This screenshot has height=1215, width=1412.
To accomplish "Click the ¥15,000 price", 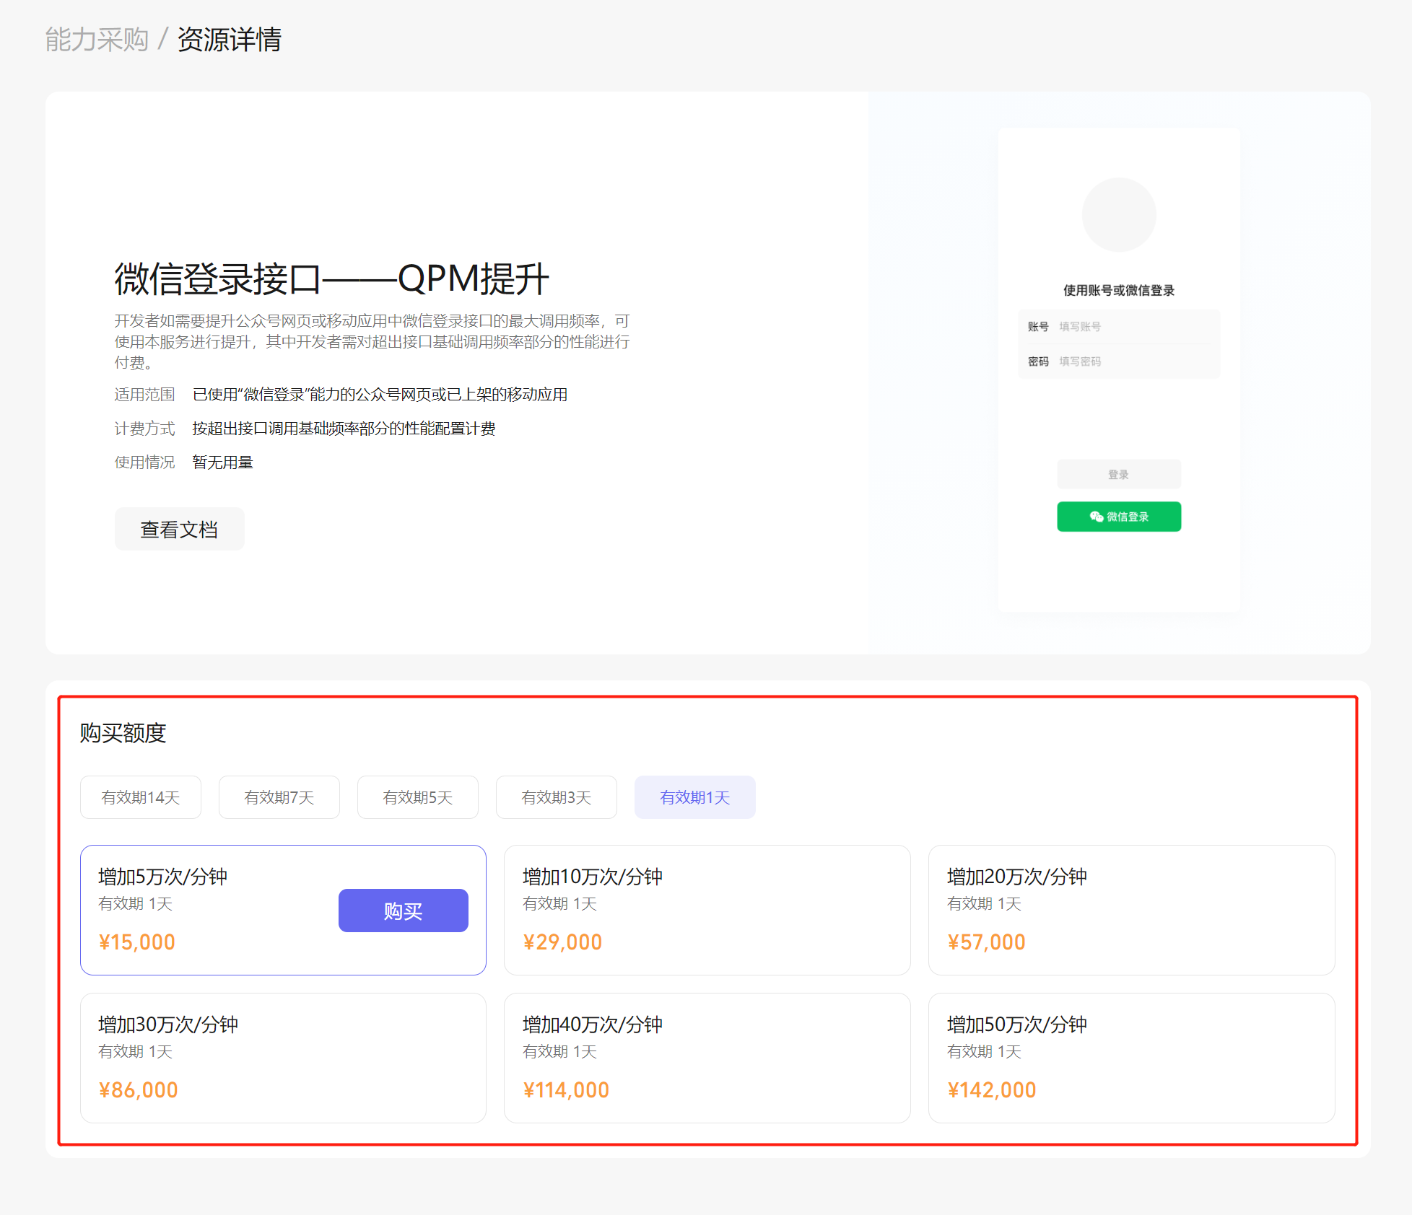I will [137, 942].
